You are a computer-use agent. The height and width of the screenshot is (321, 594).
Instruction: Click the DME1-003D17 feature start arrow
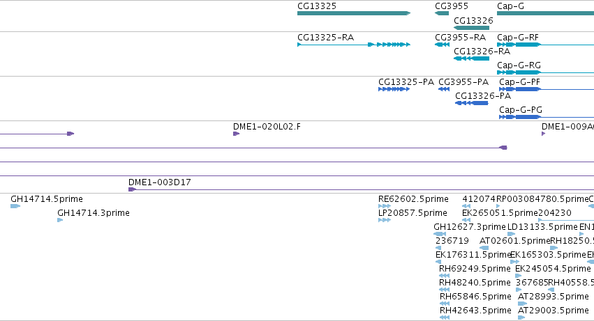pos(132,189)
